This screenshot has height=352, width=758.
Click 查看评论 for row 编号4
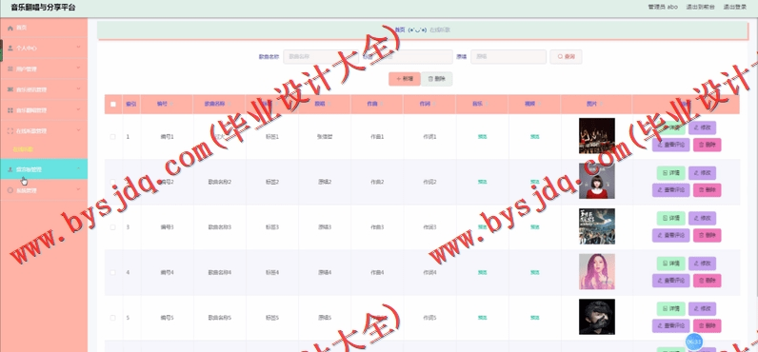coord(670,281)
